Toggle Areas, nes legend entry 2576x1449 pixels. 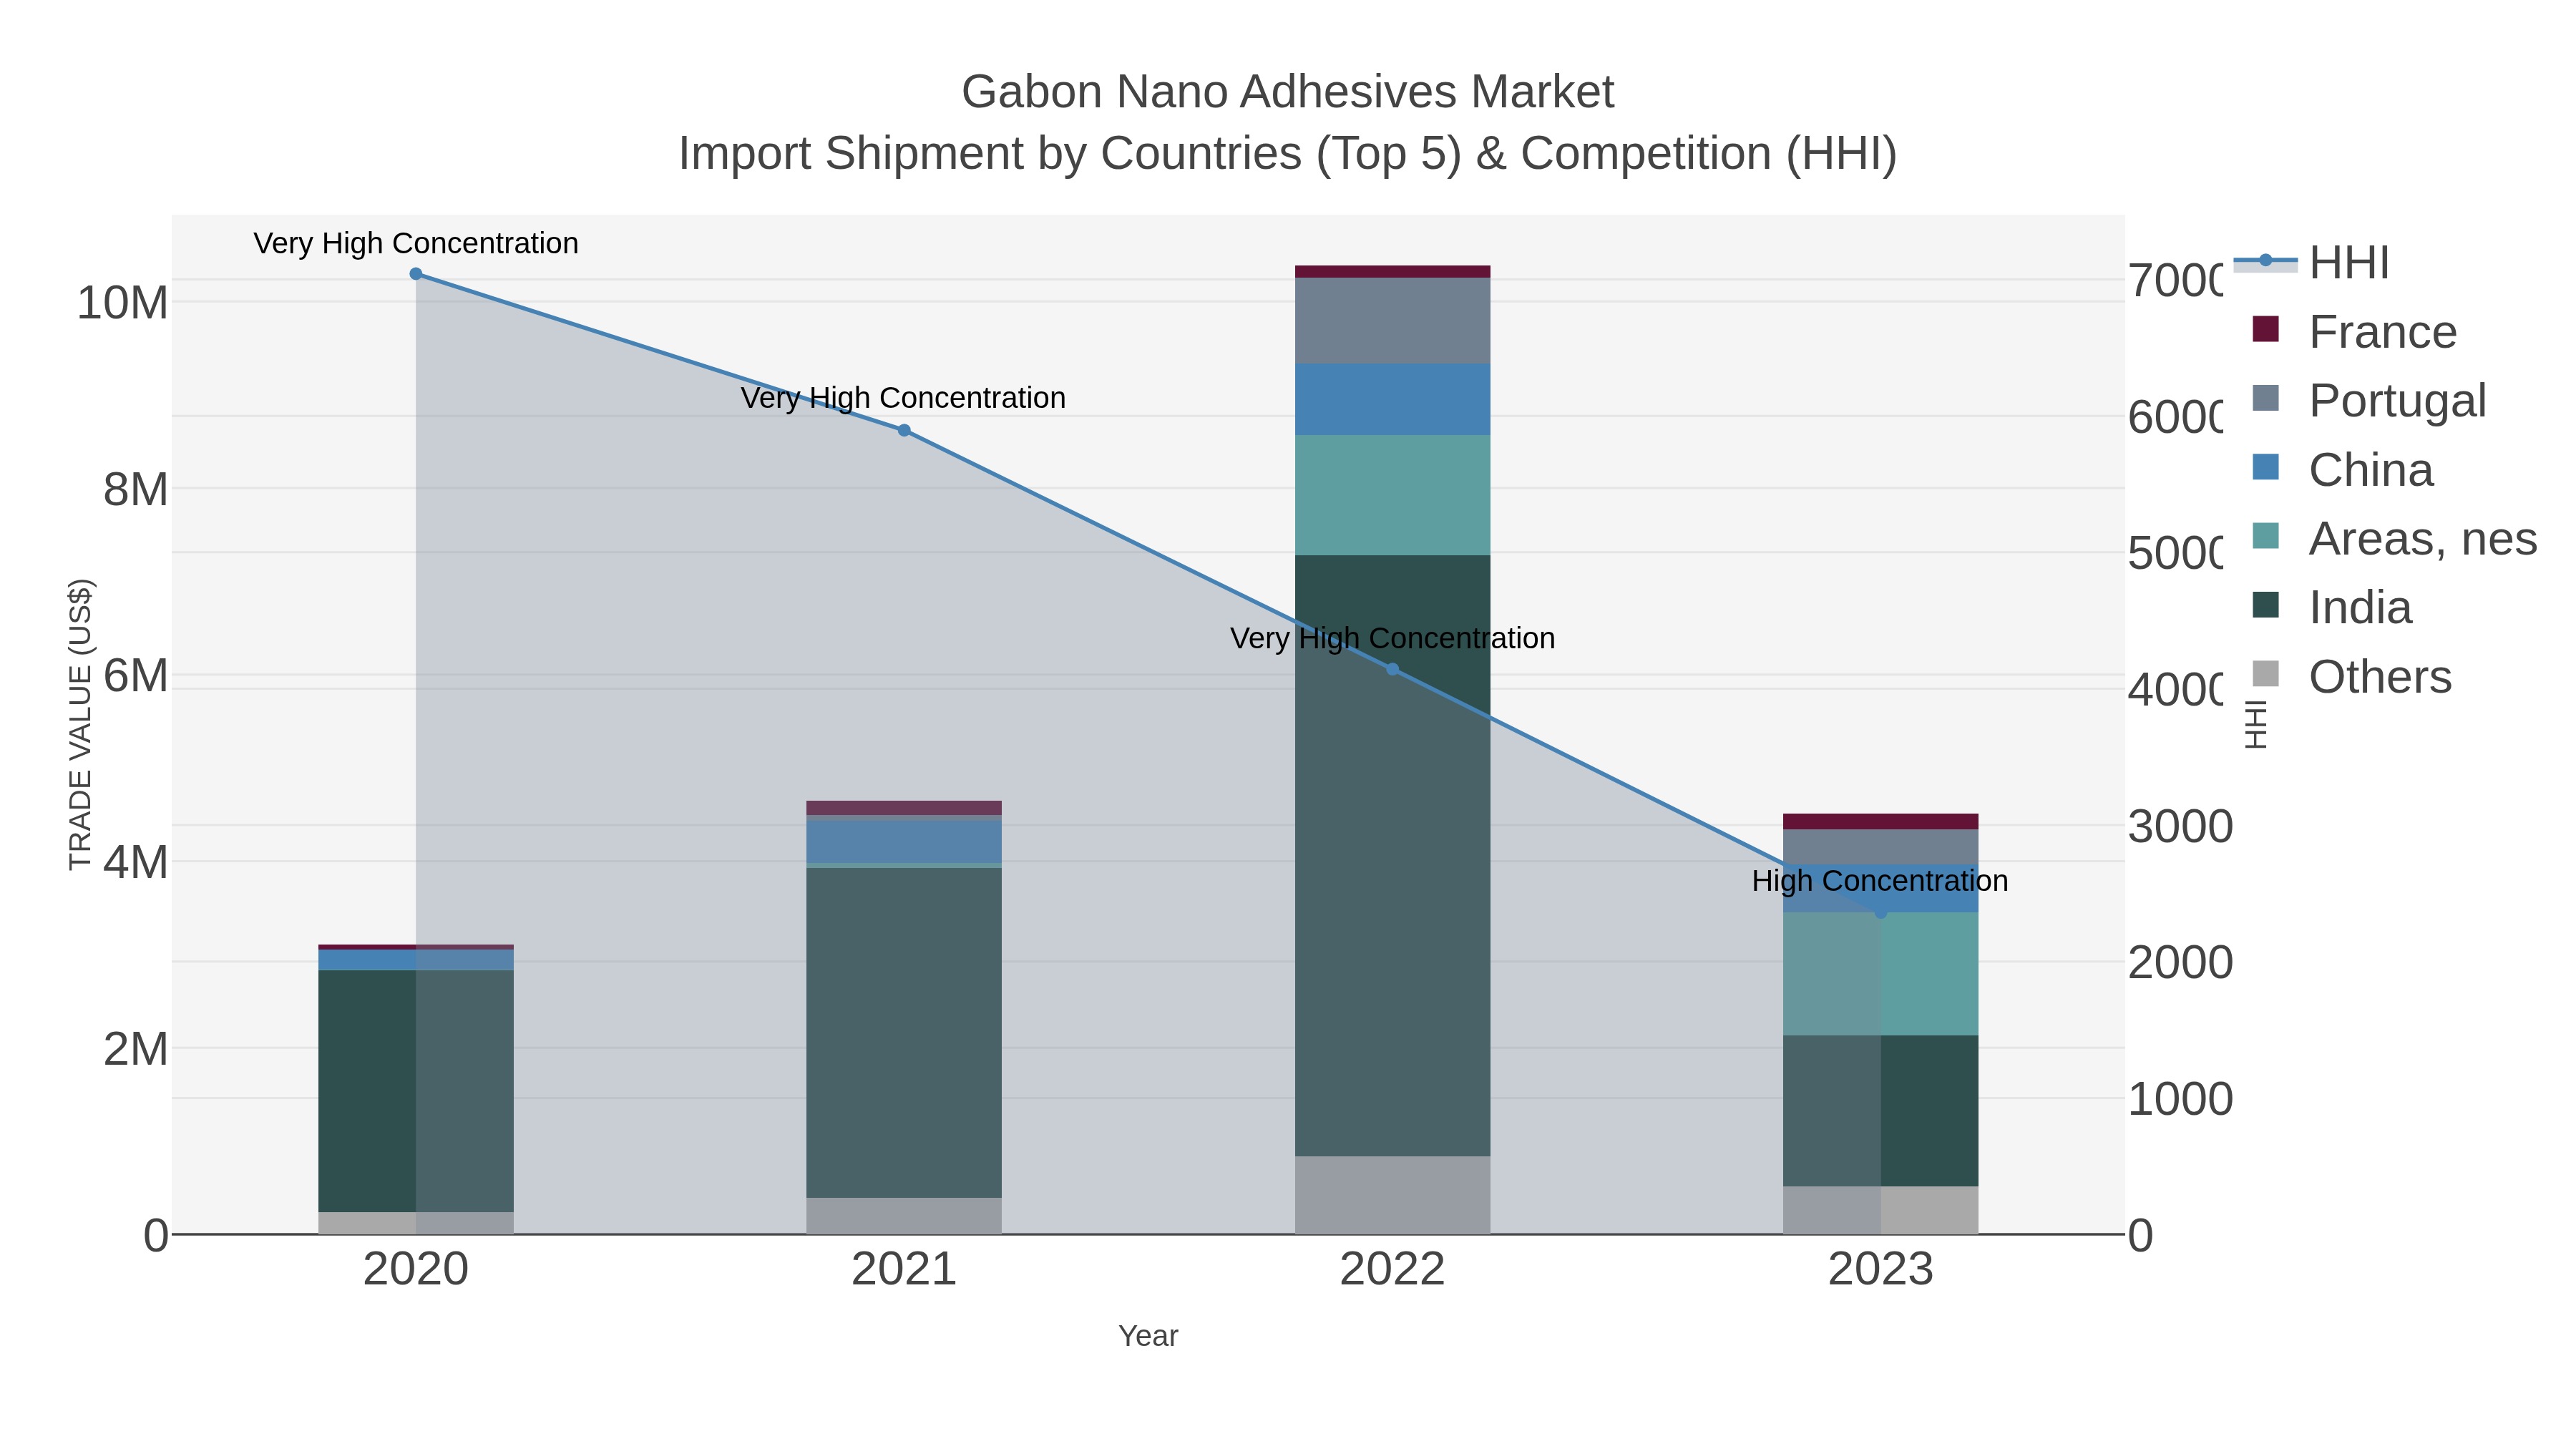[2394, 539]
